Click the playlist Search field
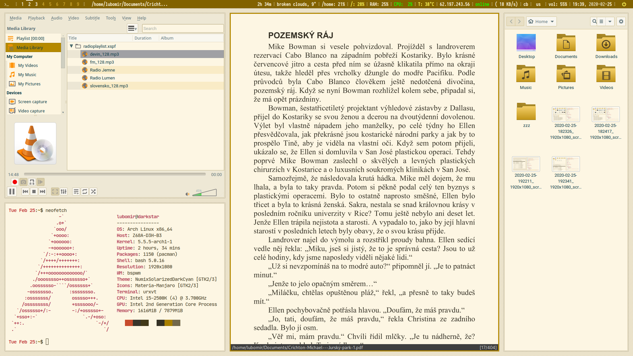 pos(183,28)
